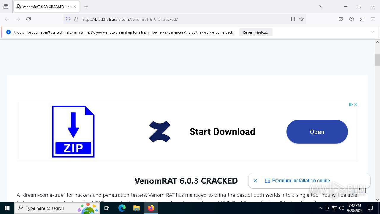Open the clock showing 3:43 PM
380x214 pixels.
(x=354, y=208)
